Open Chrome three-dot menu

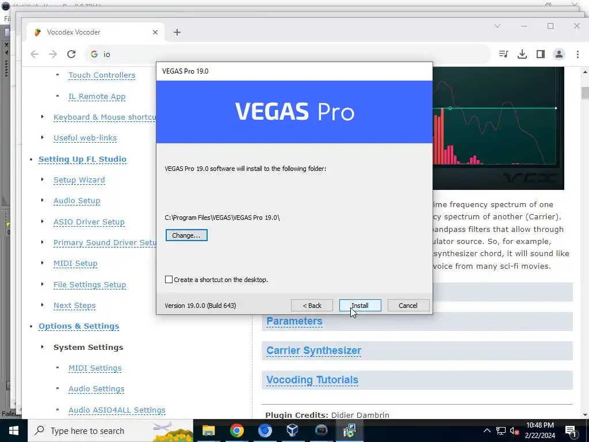(577, 54)
